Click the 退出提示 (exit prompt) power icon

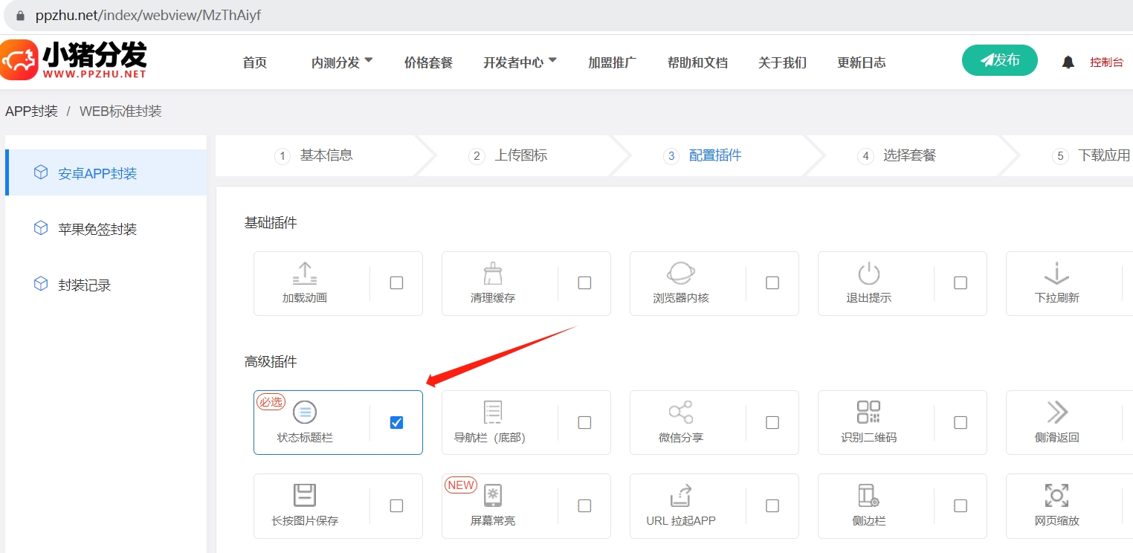(868, 274)
